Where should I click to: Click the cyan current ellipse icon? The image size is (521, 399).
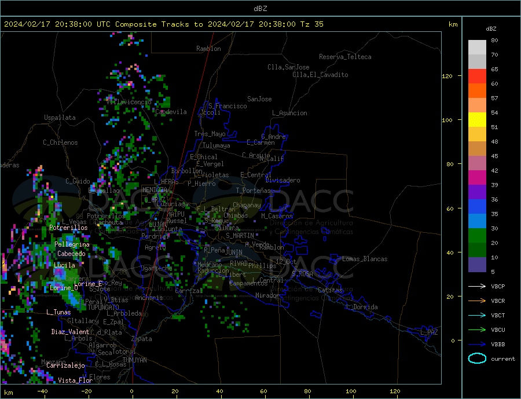point(477,358)
